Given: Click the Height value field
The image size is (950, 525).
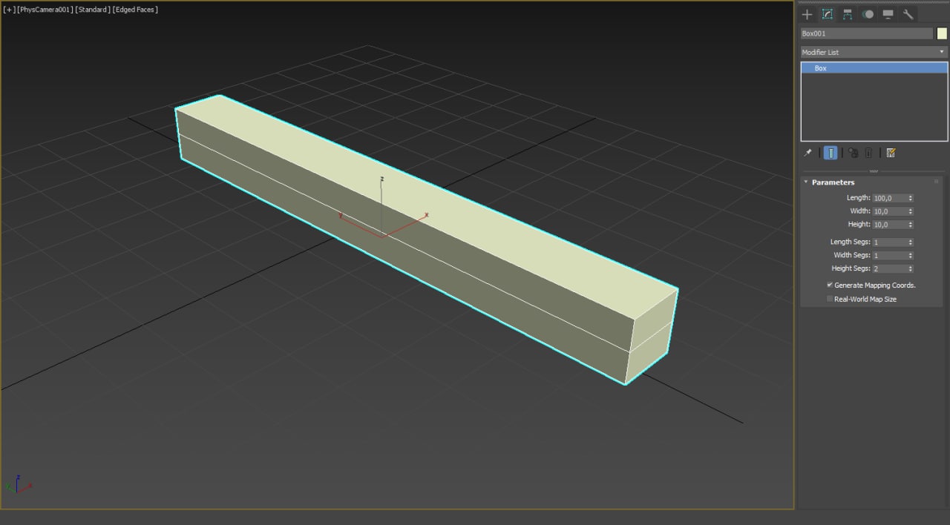Looking at the screenshot, I should pyautogui.click(x=889, y=225).
